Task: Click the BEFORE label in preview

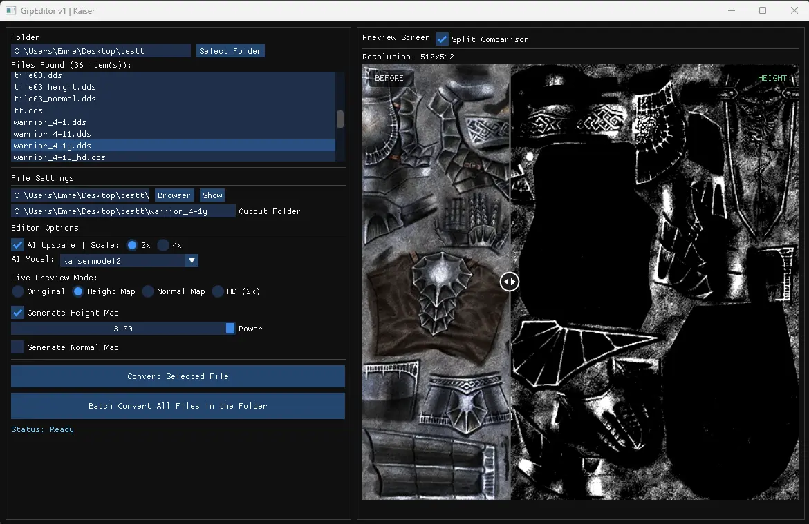Action: (x=389, y=78)
